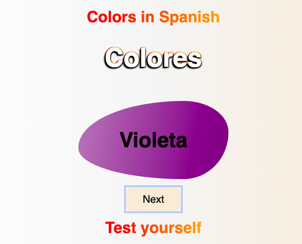Image resolution: width=302 pixels, height=244 pixels.
Task: Click the Colors in Spanish title
Action: click(153, 17)
